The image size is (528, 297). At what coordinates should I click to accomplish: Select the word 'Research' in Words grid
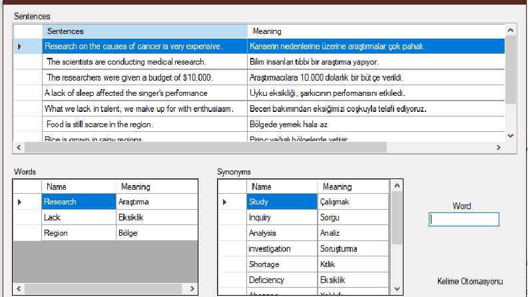[79, 202]
